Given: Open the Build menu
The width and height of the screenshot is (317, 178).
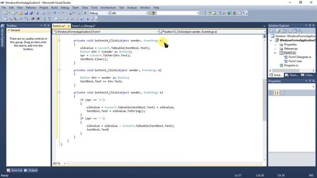Looking at the screenshot, I should coord(54,8).
